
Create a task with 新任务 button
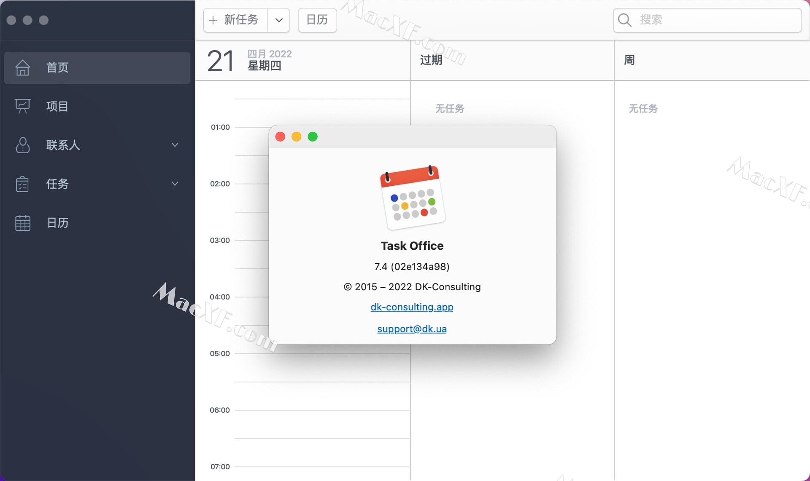click(235, 20)
